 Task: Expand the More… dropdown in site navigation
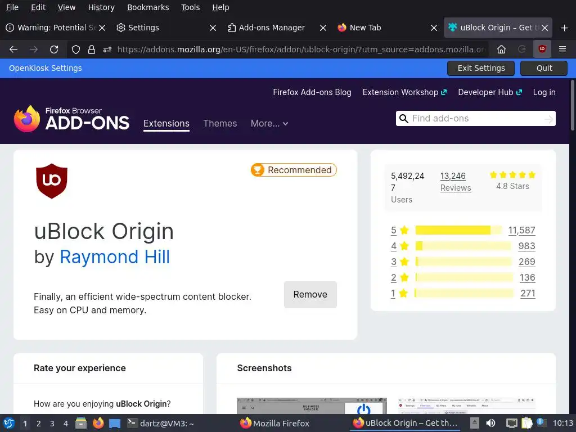point(269,123)
